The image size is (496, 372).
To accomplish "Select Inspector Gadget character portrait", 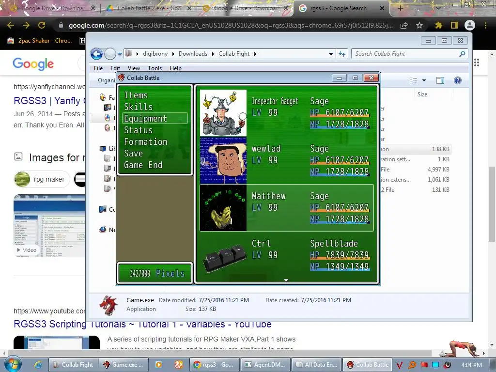I will [223, 113].
